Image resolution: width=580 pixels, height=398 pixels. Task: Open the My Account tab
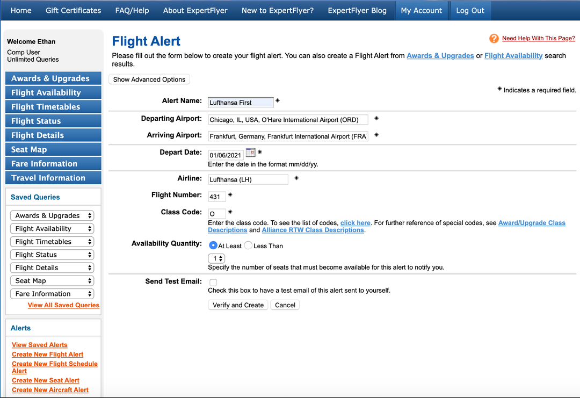[422, 10]
